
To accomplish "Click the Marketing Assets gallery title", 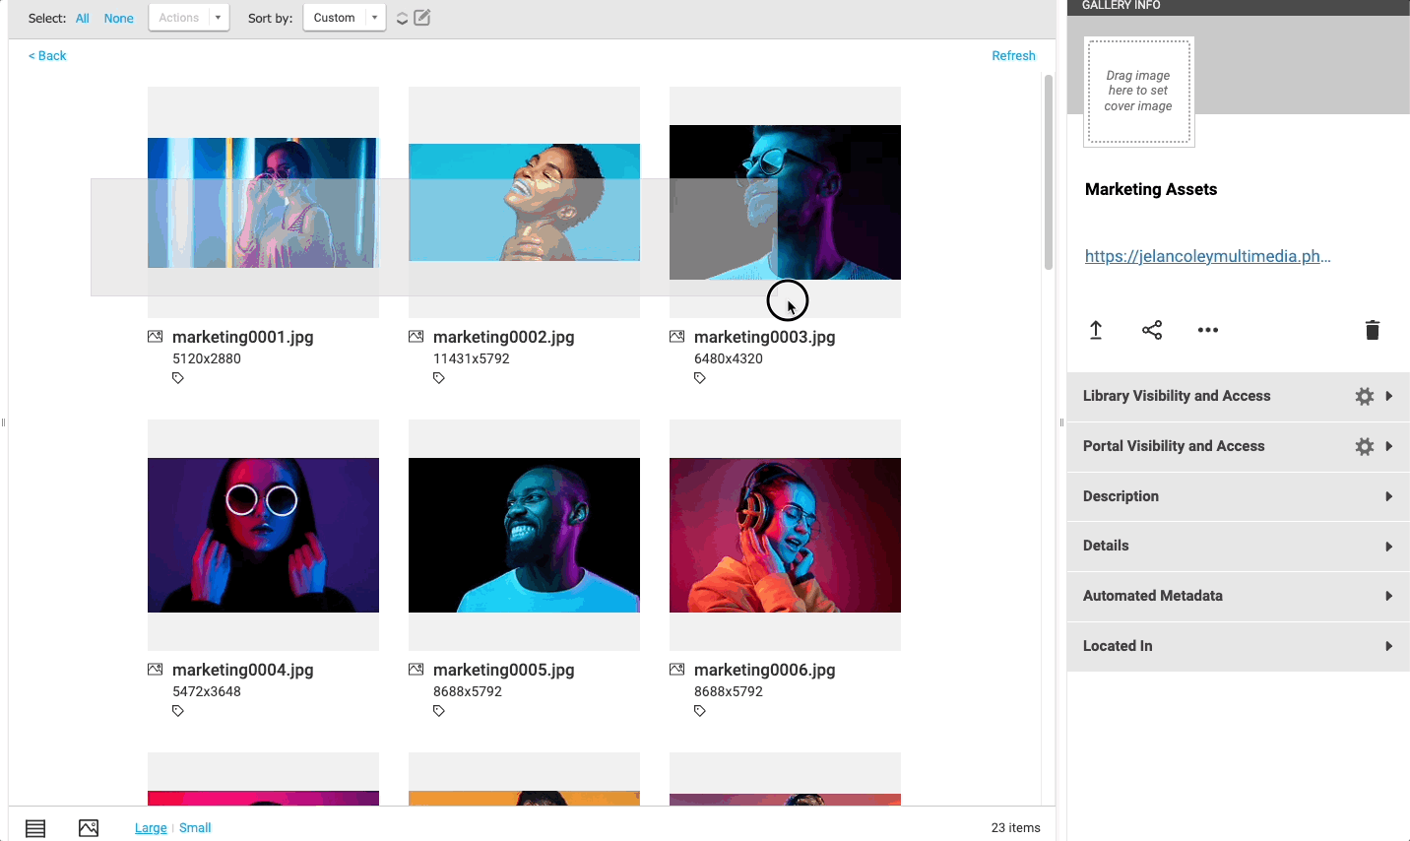I will coord(1151,189).
